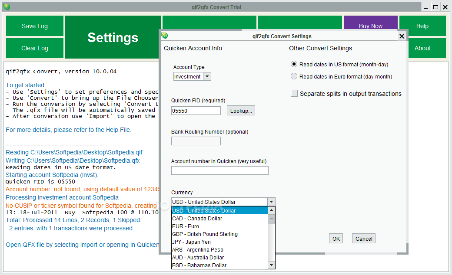The height and width of the screenshot is (275, 452).
Task: Click the qif2qfx app icon in main title bar
Action: tap(7, 7)
